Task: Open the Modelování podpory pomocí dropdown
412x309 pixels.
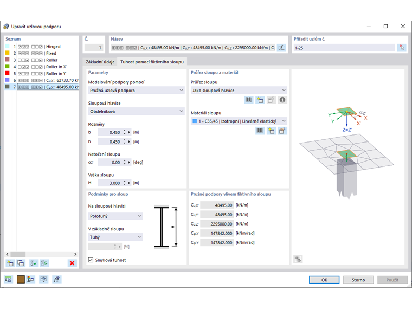Action: (x=136, y=91)
